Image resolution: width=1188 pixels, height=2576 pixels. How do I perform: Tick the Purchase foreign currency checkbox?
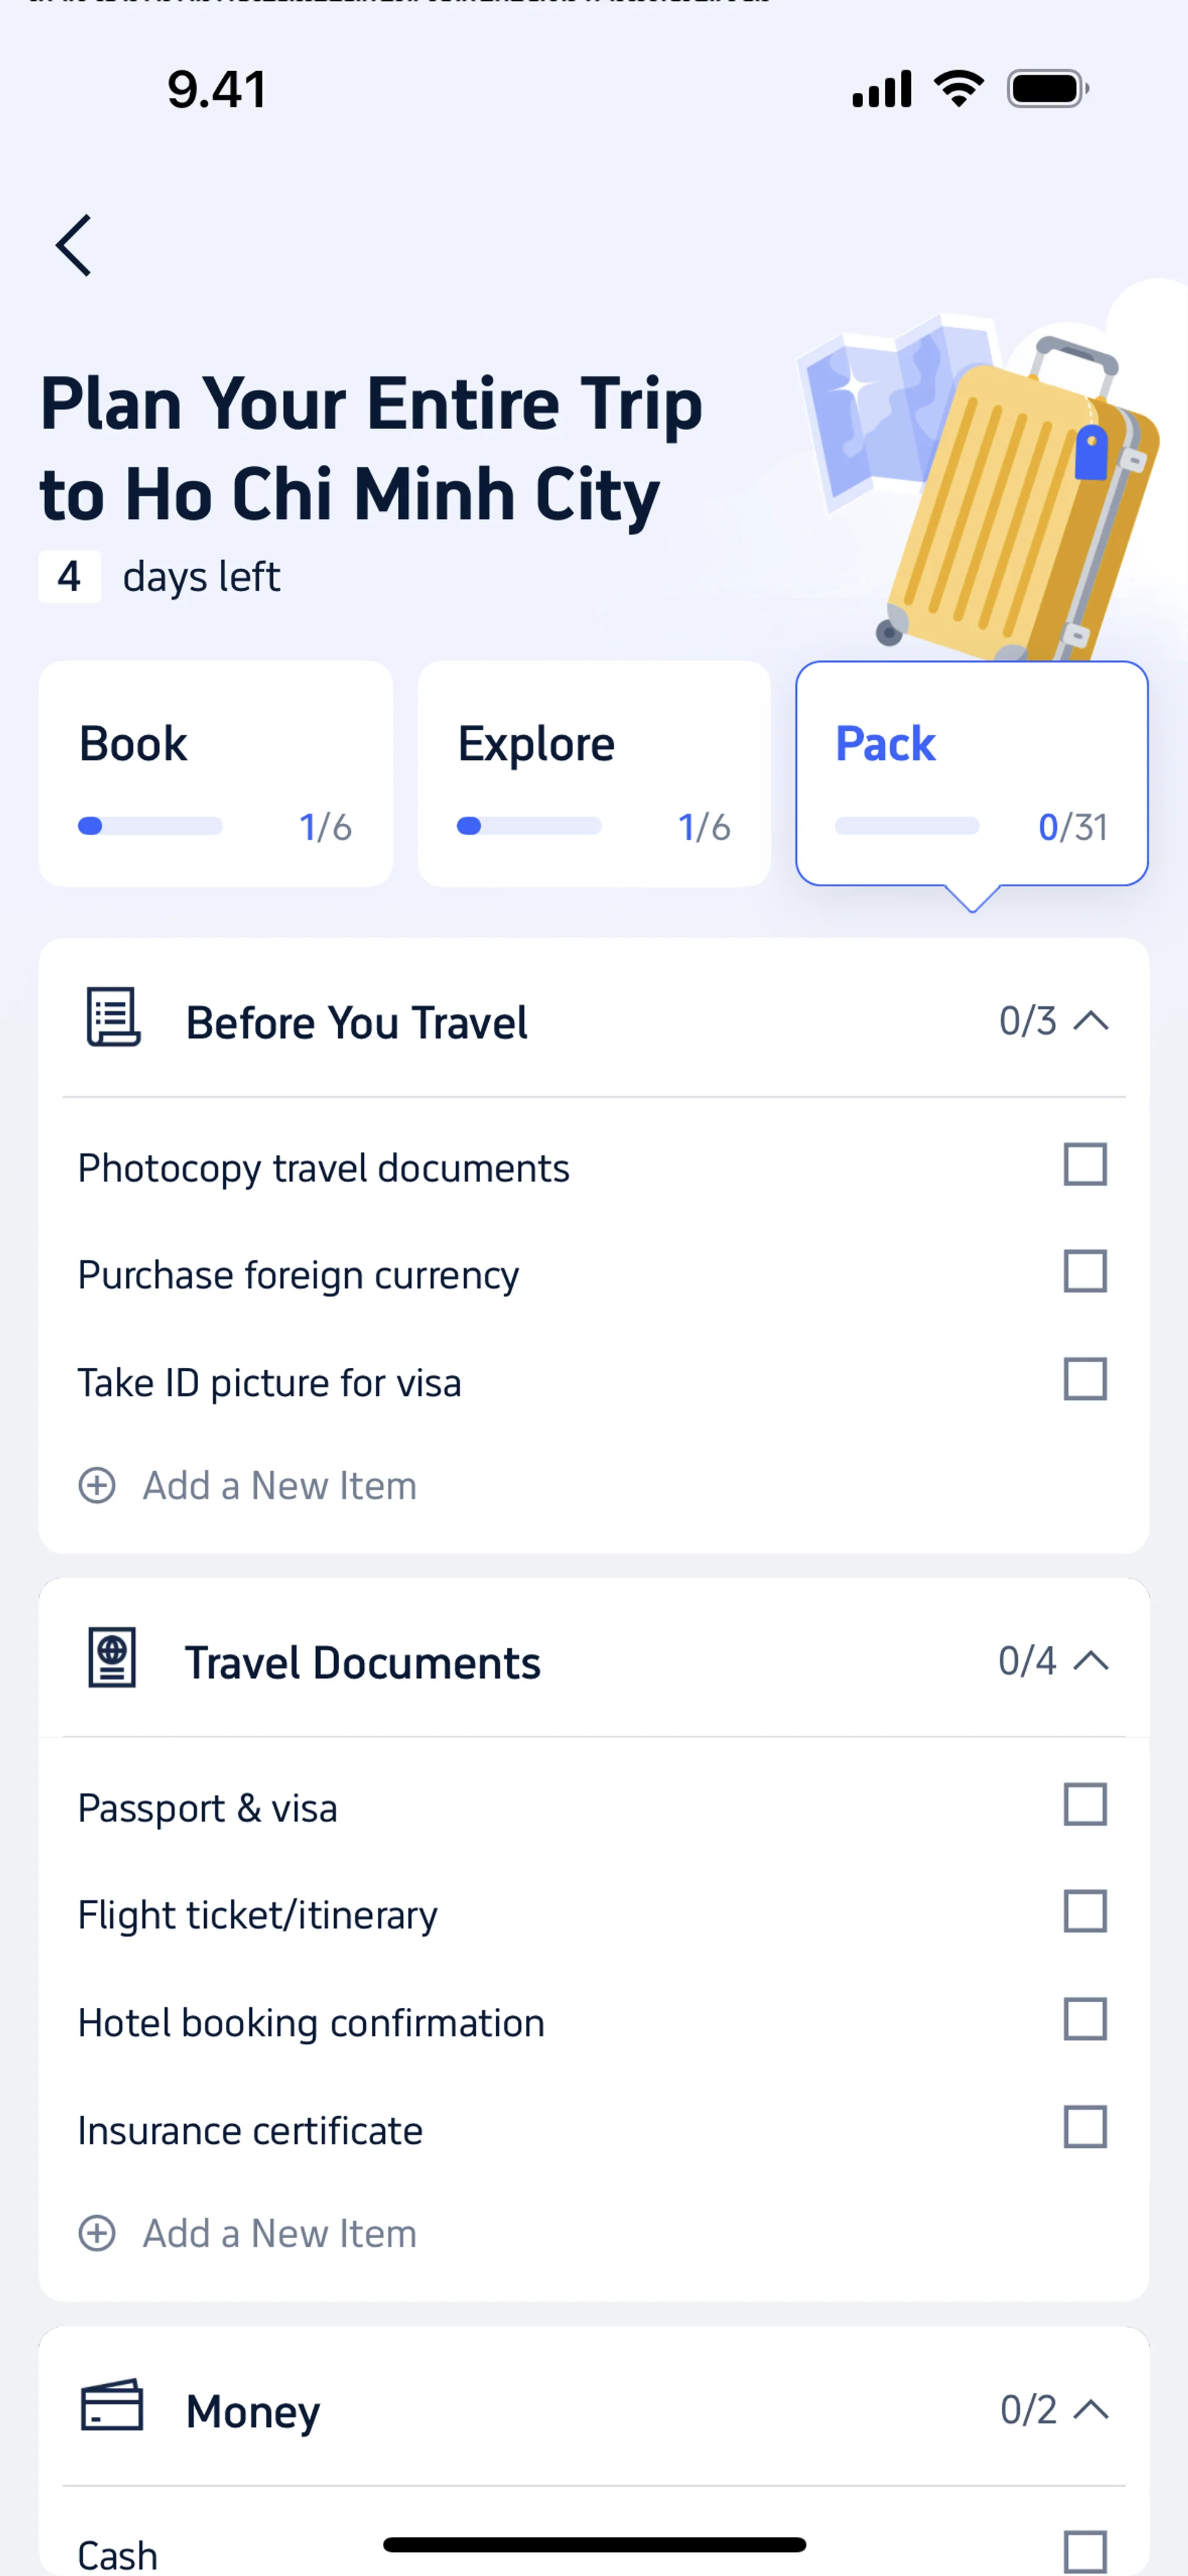point(1085,1272)
